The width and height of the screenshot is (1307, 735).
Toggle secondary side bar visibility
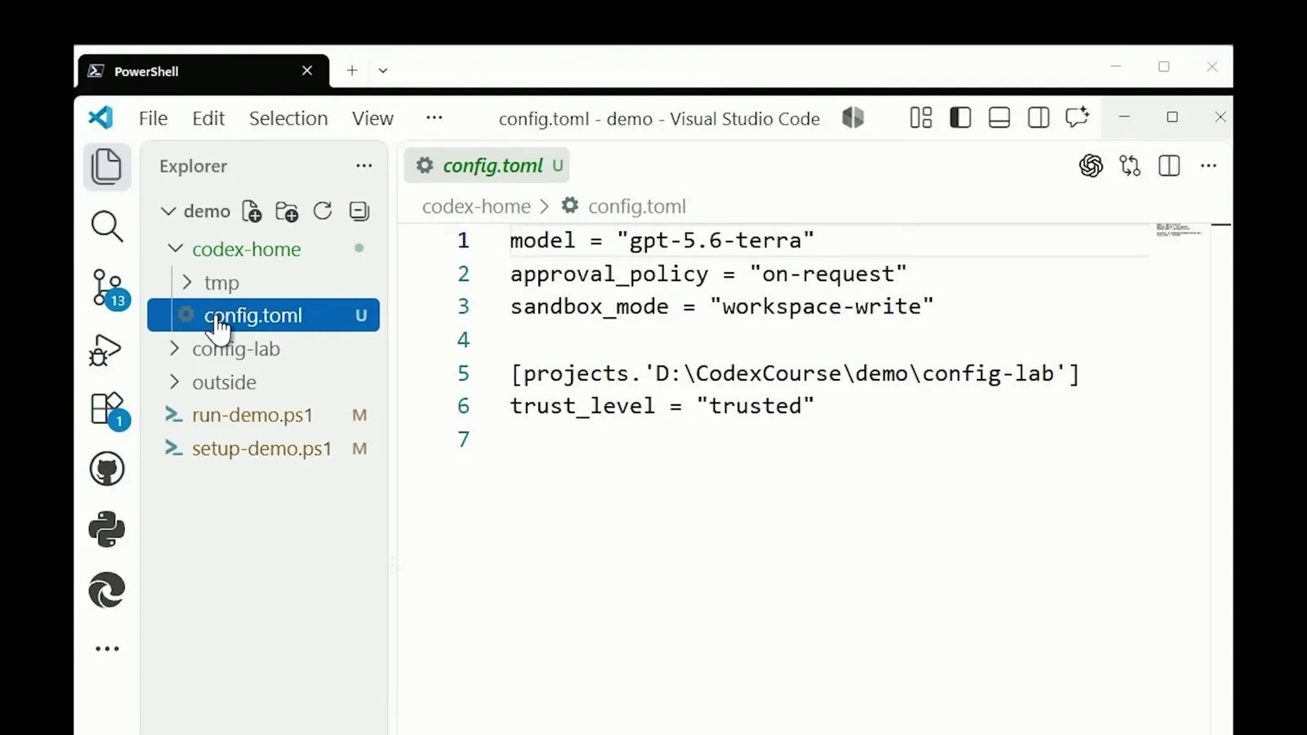(1038, 118)
